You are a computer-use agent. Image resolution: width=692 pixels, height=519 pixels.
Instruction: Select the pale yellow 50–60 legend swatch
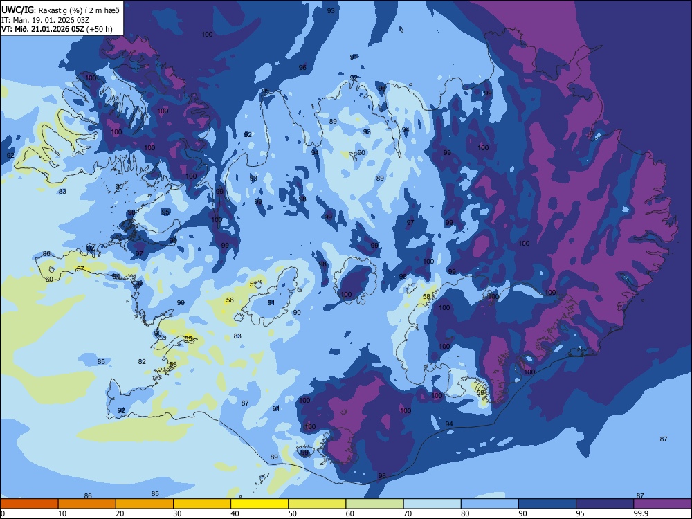pyautogui.click(x=317, y=504)
